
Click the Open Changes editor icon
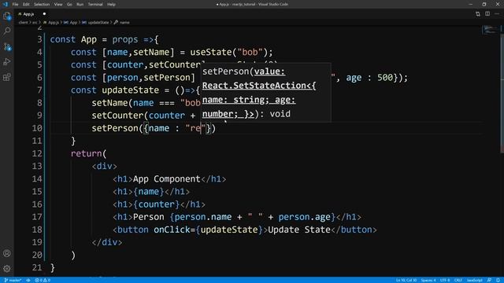(x=478, y=14)
